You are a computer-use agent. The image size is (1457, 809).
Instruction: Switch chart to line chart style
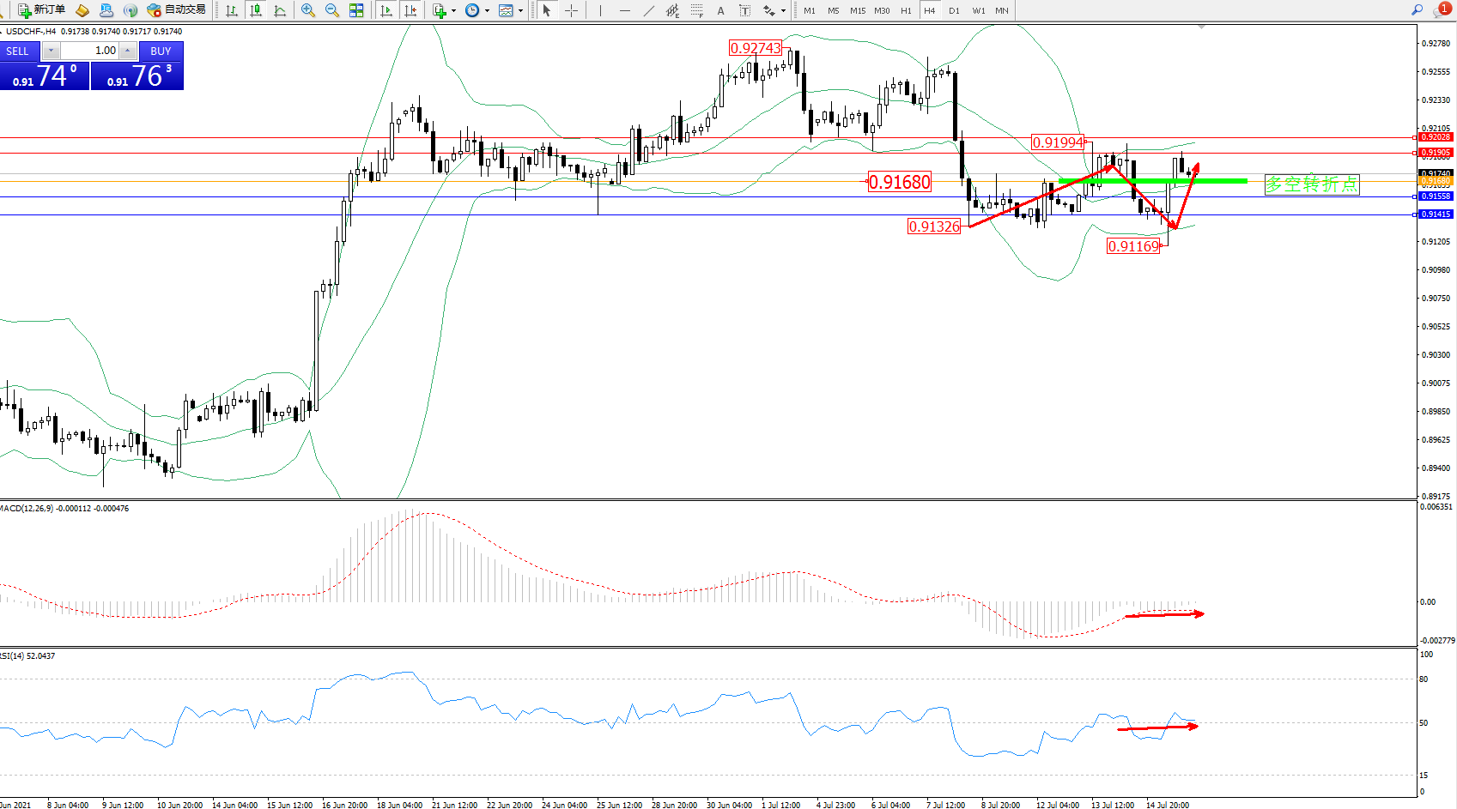[x=280, y=10]
